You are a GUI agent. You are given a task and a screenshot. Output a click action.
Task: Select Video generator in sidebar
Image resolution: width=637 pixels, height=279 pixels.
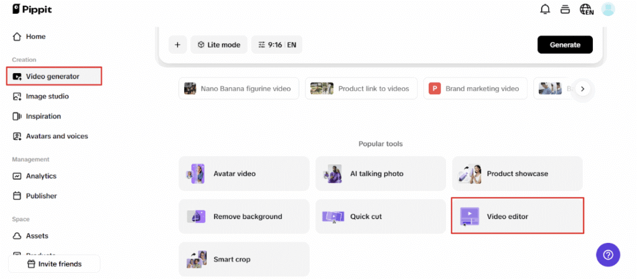pos(54,76)
